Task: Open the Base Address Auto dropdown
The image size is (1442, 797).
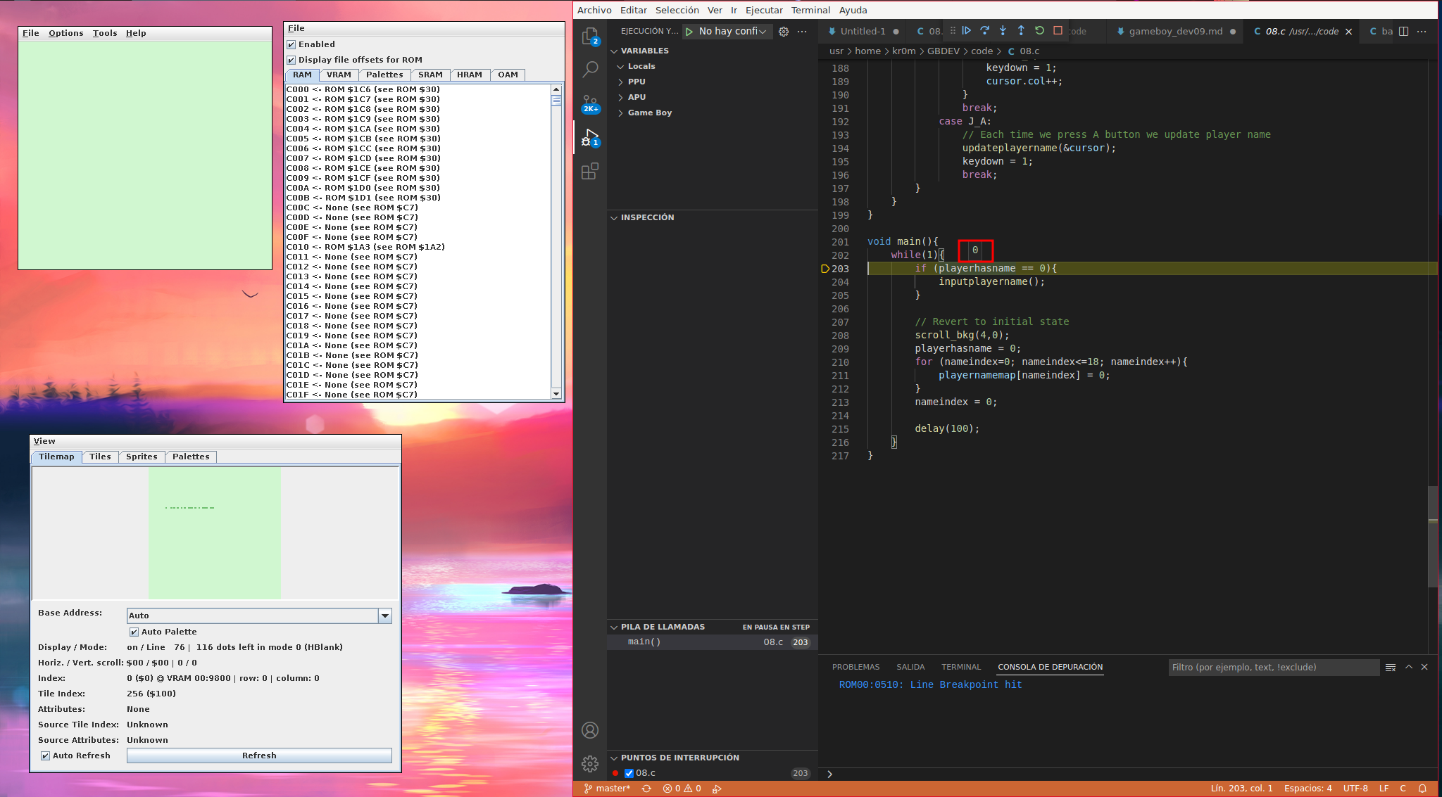Action: (x=385, y=616)
